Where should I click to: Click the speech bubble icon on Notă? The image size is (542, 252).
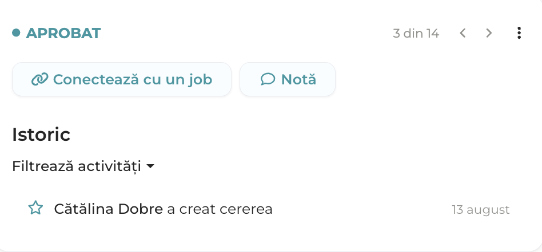pyautogui.click(x=268, y=79)
